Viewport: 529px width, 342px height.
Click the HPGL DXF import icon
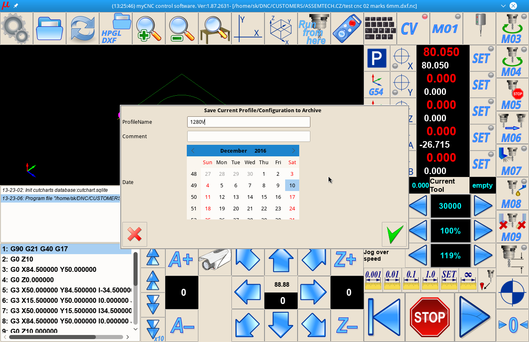116,28
